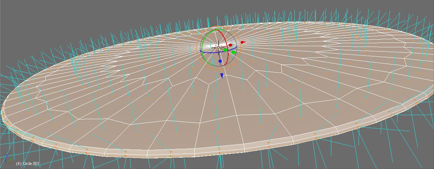434x169 pixels.
Task: Grab the blue Z-axis scale cube handle
Action: tap(220, 61)
